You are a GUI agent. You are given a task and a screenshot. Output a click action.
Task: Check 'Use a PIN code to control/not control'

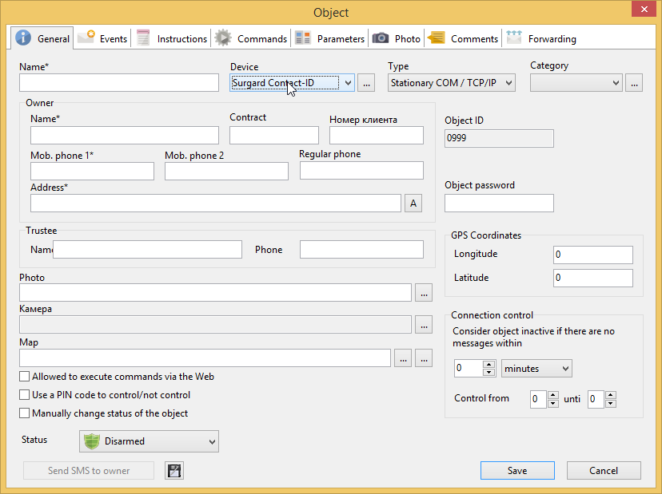tap(24, 394)
